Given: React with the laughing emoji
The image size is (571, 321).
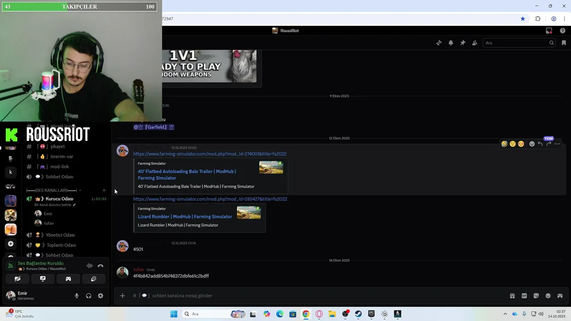Looking at the screenshot, I should pos(504,144).
